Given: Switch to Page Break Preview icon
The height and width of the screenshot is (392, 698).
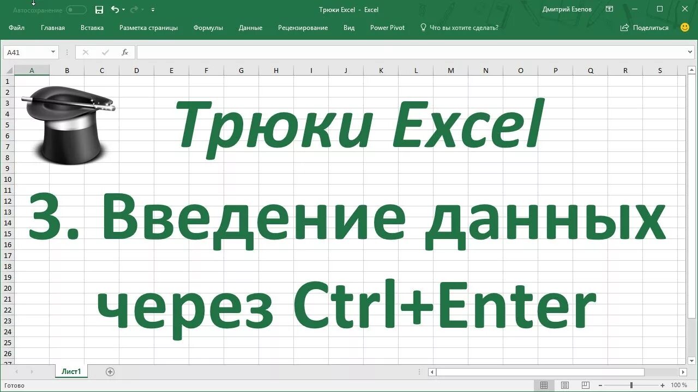Looking at the screenshot, I should (x=585, y=385).
